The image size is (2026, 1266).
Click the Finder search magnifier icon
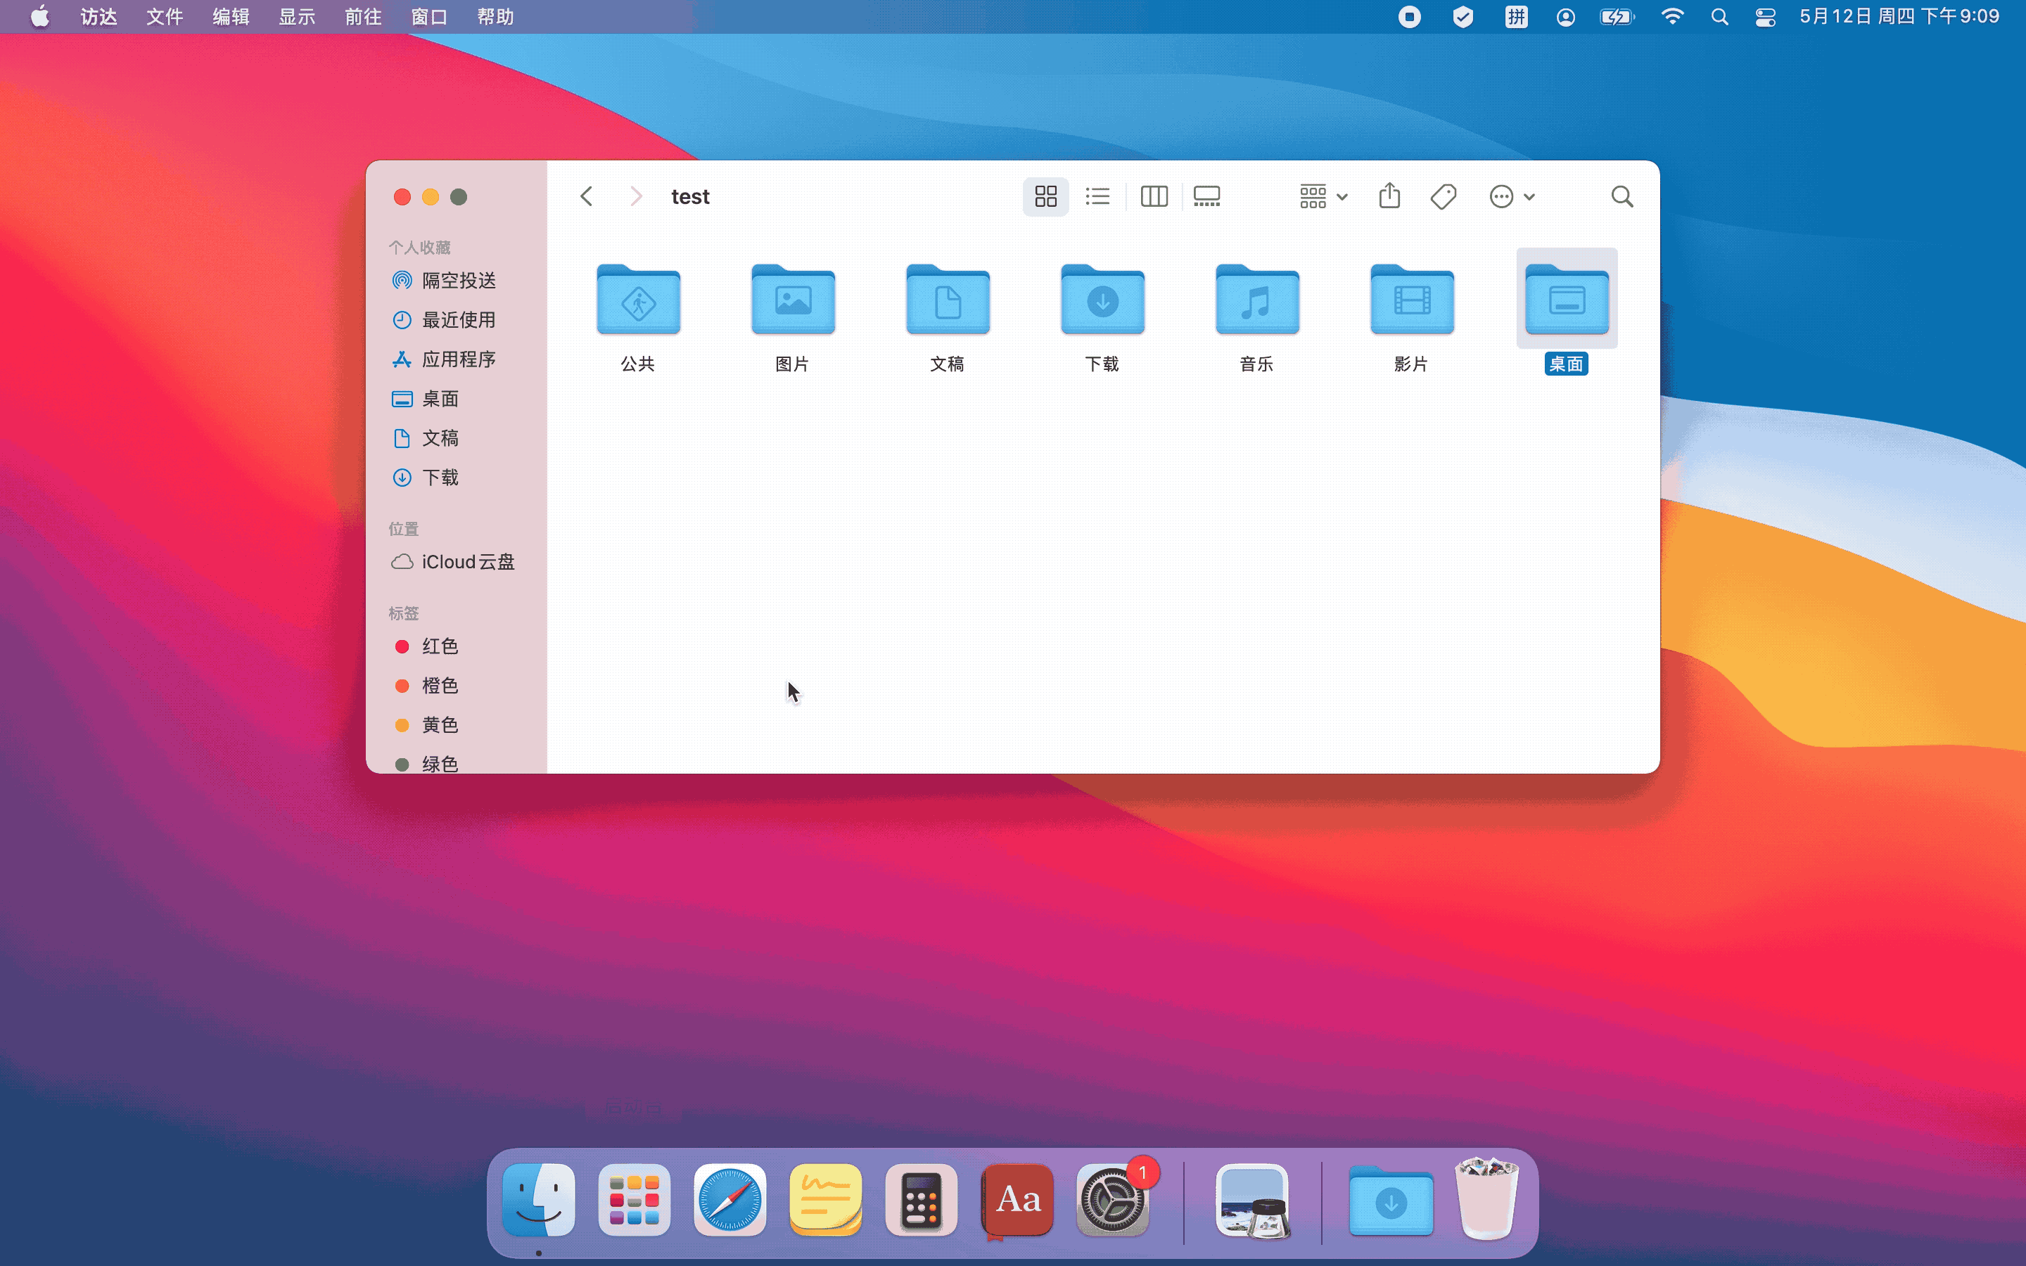1622,197
